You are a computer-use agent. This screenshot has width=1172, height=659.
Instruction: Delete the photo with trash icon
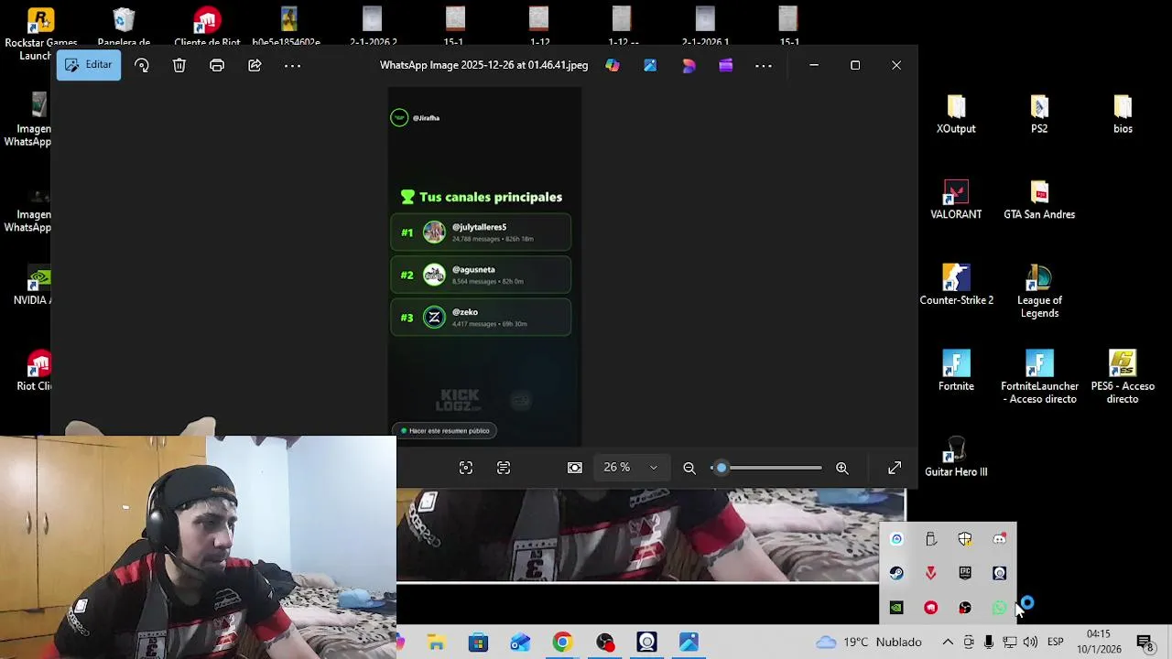pyautogui.click(x=179, y=65)
